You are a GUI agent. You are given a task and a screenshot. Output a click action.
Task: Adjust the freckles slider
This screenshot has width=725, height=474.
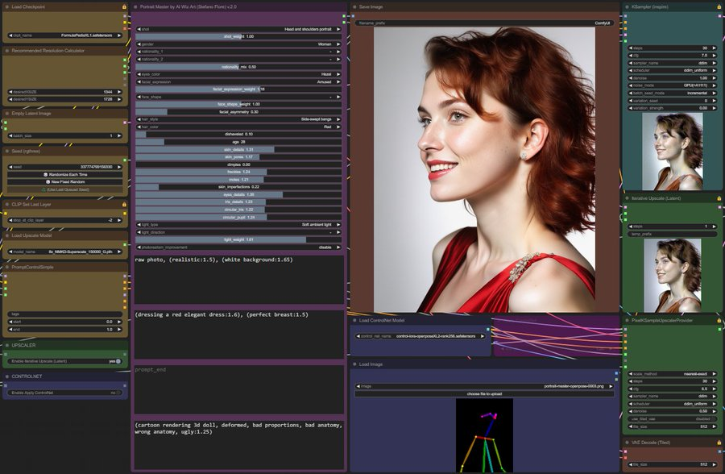click(x=238, y=172)
